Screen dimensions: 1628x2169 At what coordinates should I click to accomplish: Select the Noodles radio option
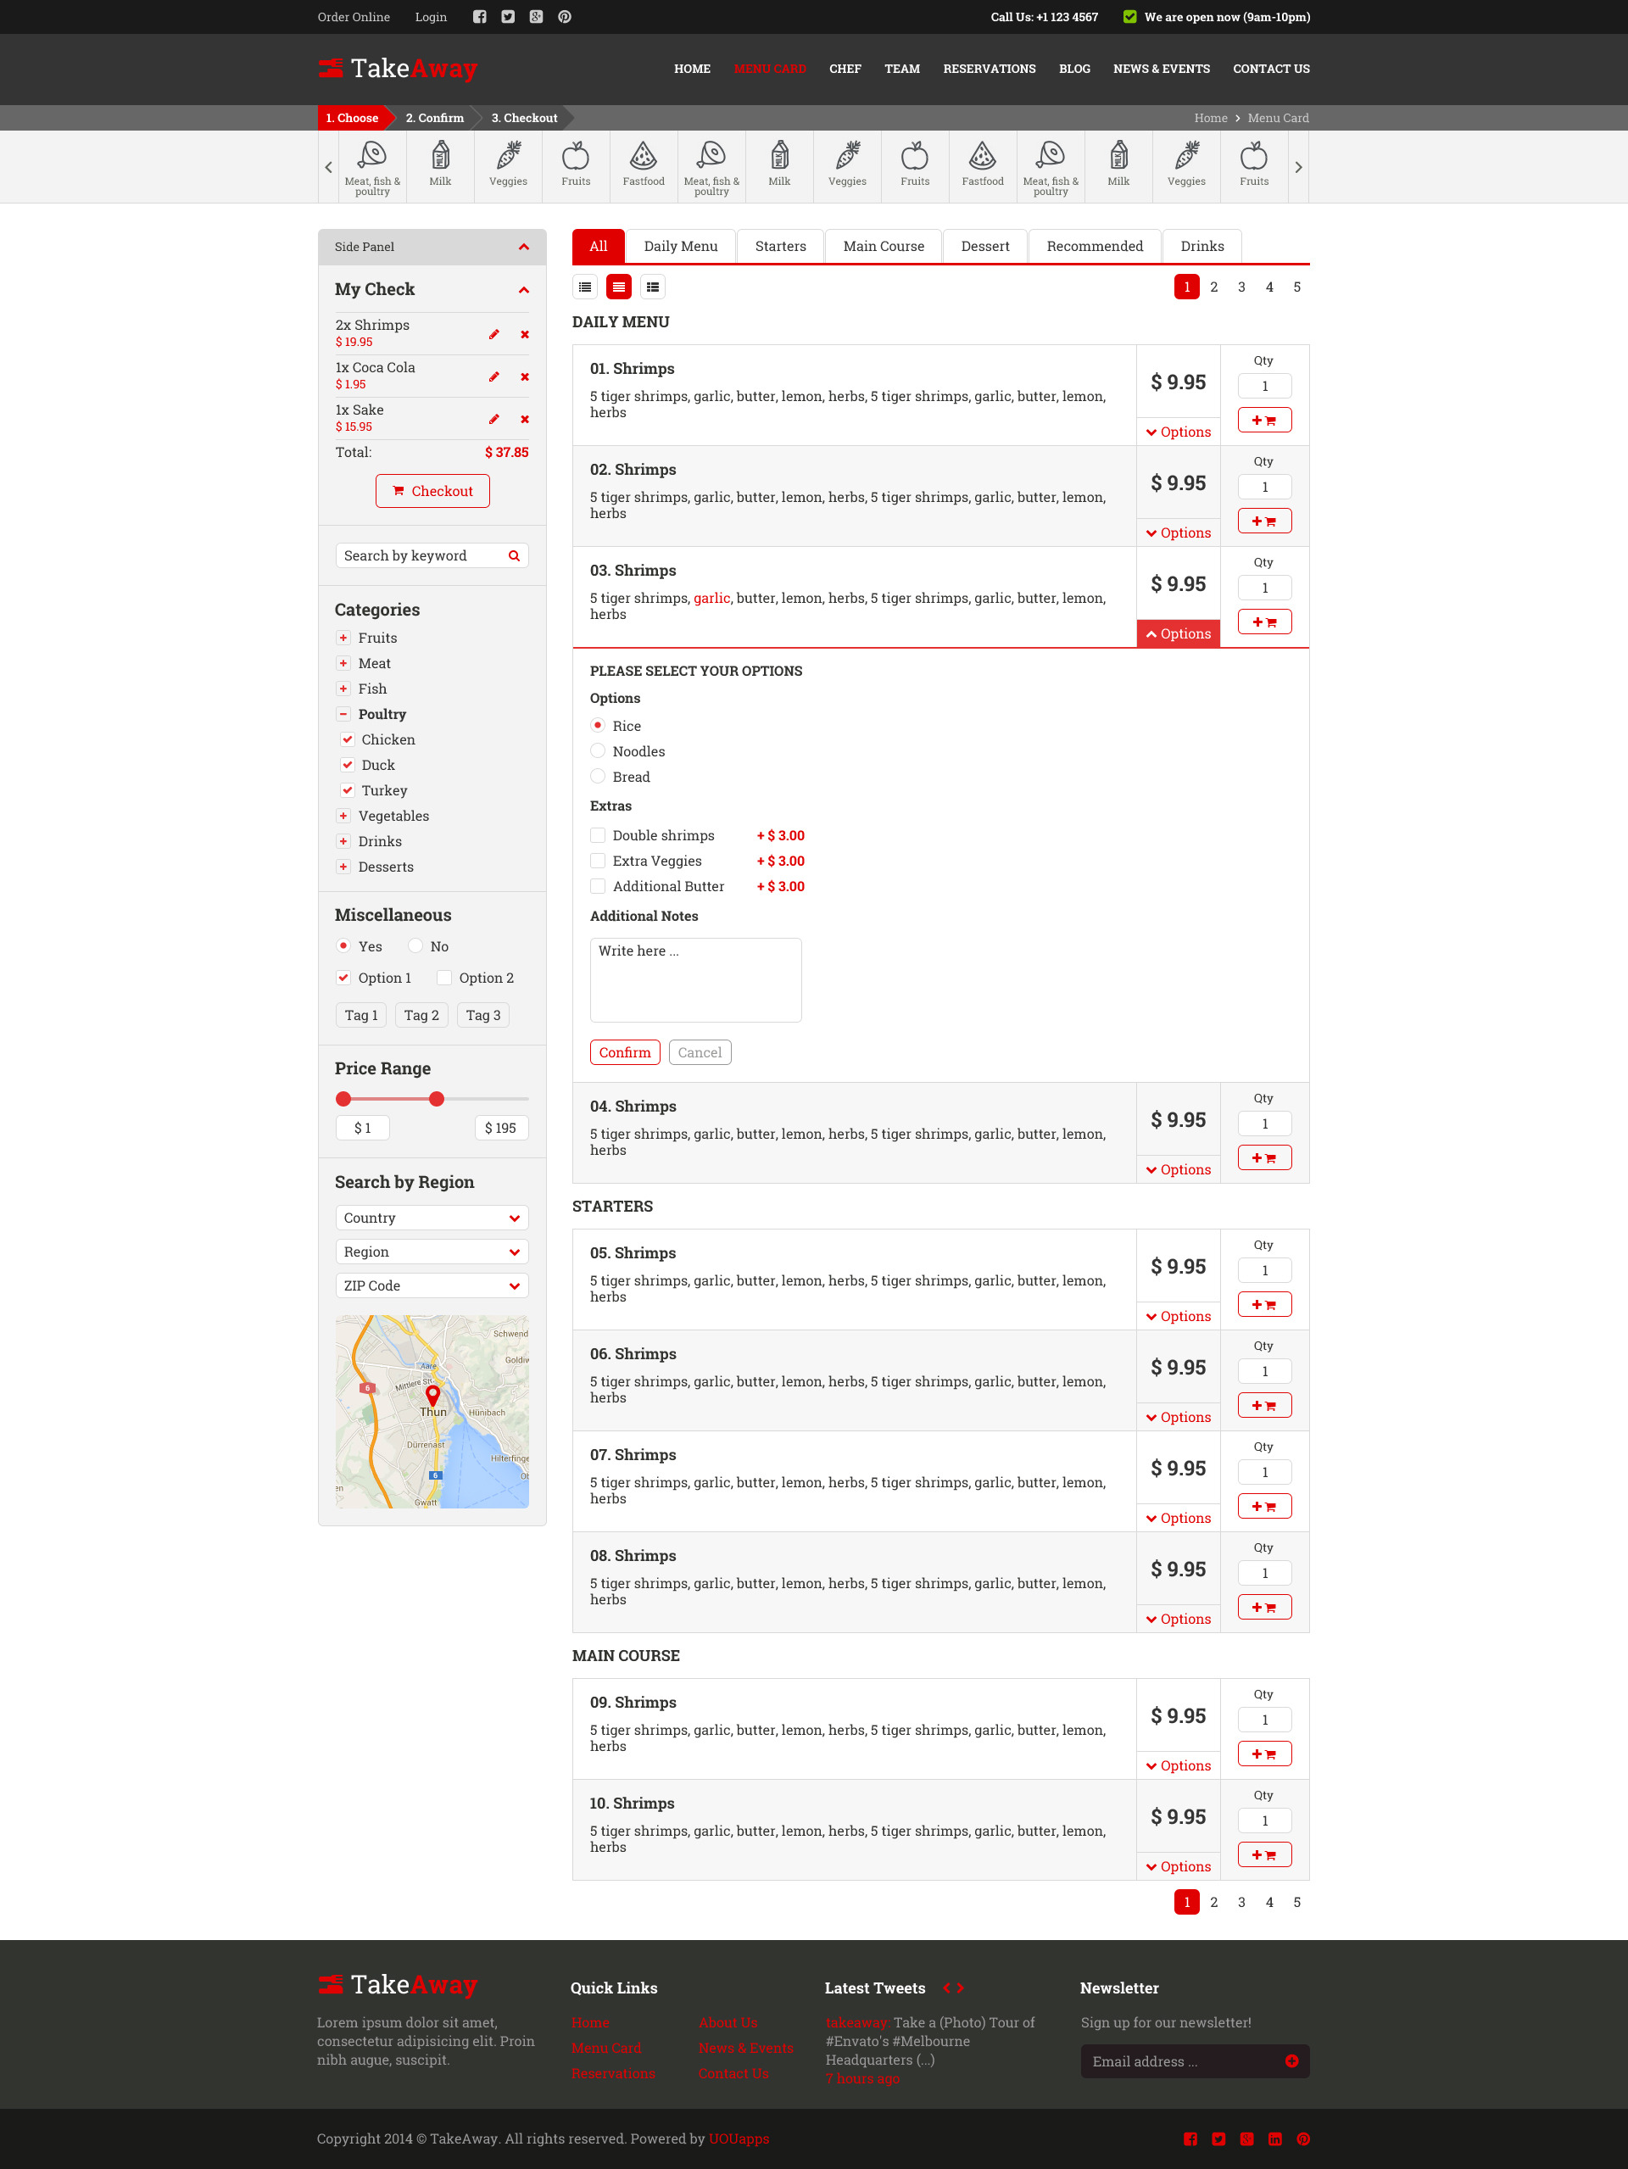click(x=599, y=751)
